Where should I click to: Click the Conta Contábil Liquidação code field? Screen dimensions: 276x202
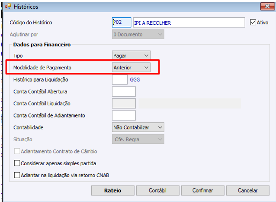(x=124, y=103)
